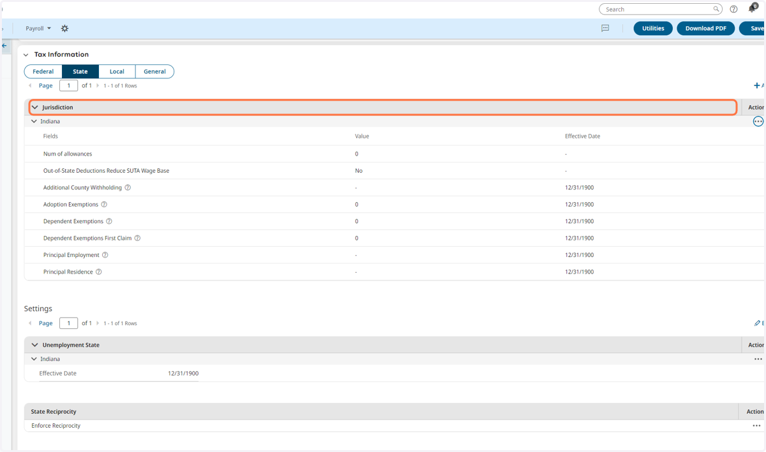Show help for Principal Employment

[x=105, y=255]
